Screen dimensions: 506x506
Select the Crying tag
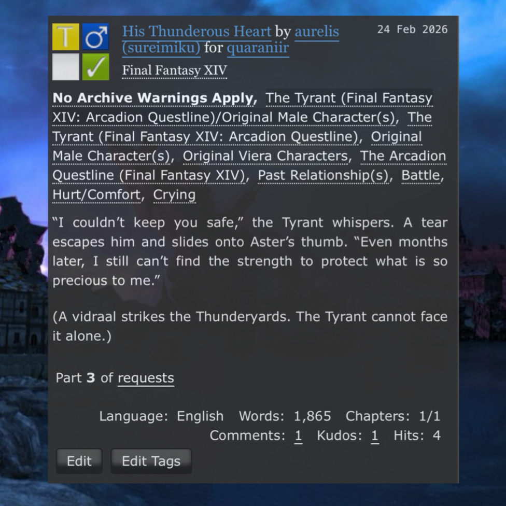[174, 195]
